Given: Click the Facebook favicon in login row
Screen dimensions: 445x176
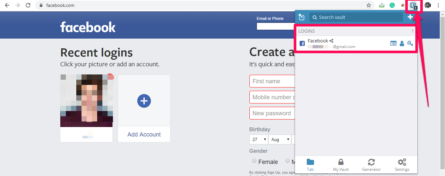Looking at the screenshot, I should tap(302, 43).
